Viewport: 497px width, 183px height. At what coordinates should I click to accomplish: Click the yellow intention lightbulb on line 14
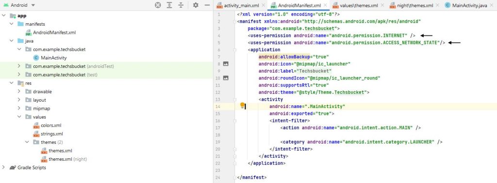tap(242, 106)
